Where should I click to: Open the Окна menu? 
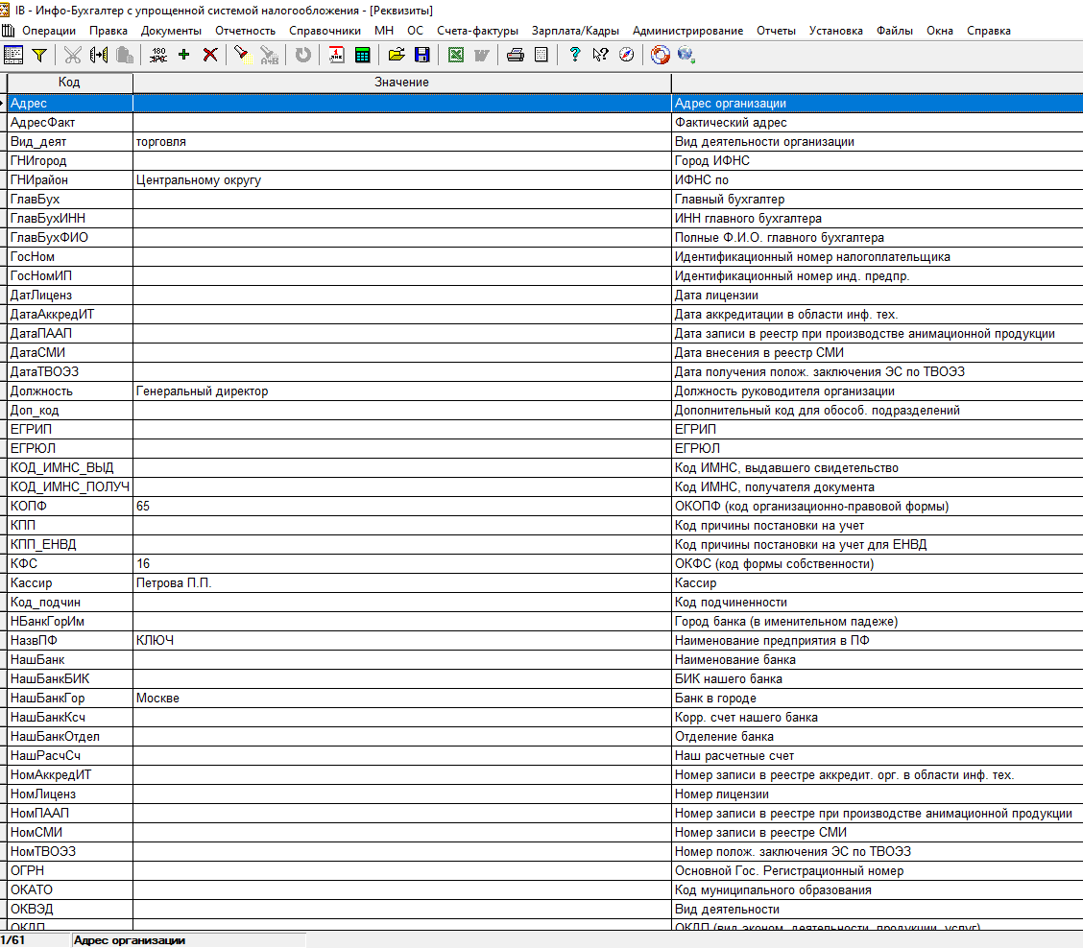(939, 31)
